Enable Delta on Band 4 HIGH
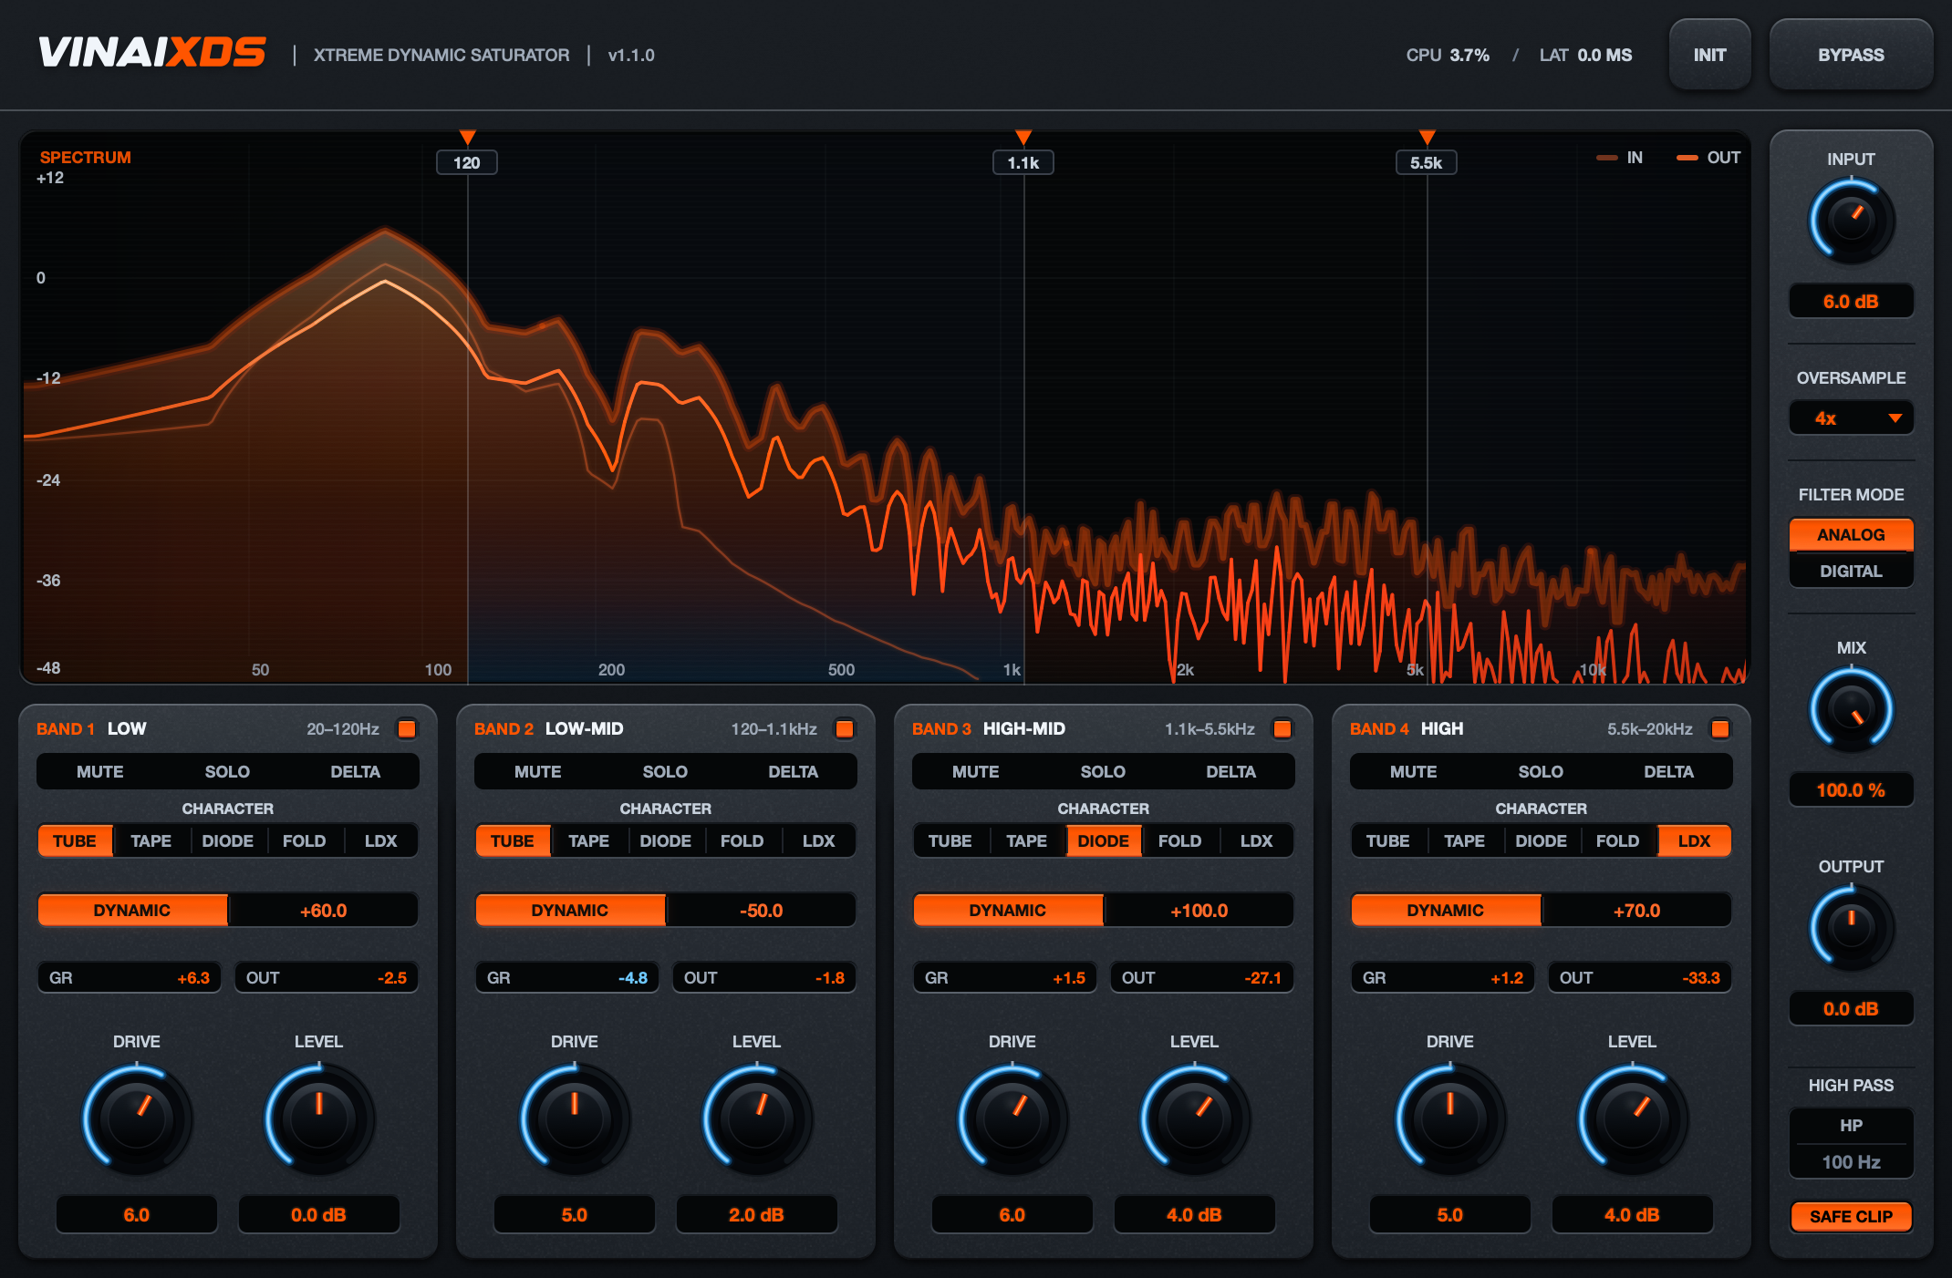Viewport: 1952px width, 1278px height. 1668,771
